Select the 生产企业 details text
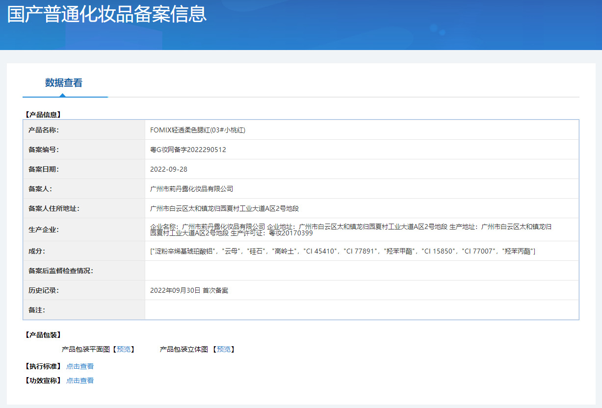 tap(351, 229)
